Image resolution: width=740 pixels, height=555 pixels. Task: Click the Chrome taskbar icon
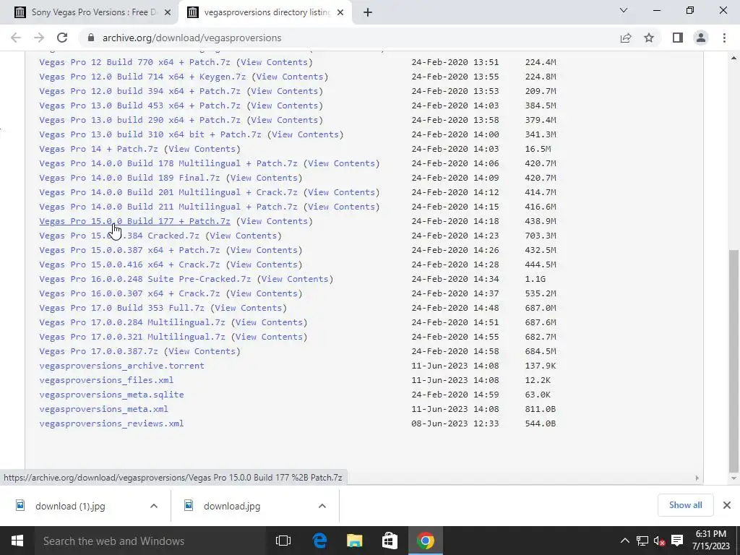(x=425, y=541)
